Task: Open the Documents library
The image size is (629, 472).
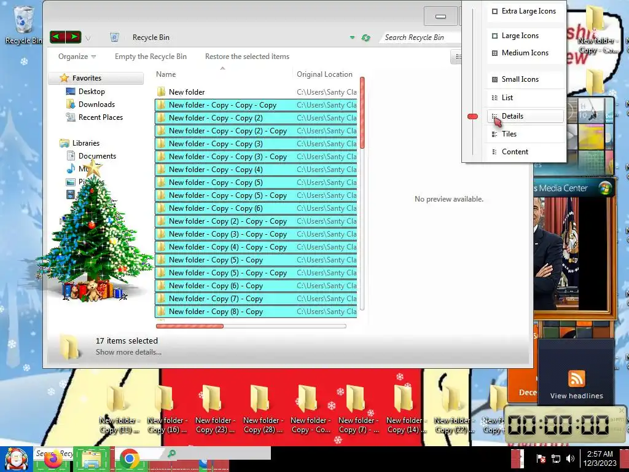Action: (x=97, y=155)
